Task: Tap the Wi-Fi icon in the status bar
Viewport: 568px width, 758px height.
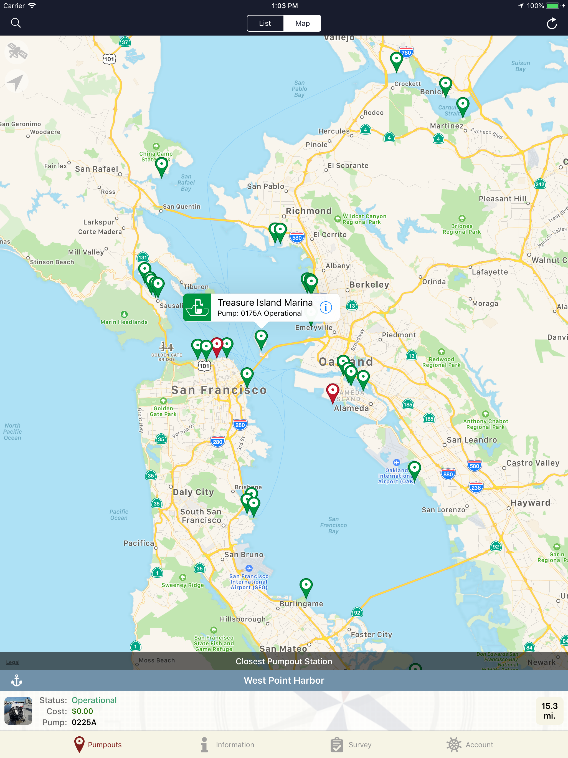Action: click(32, 6)
